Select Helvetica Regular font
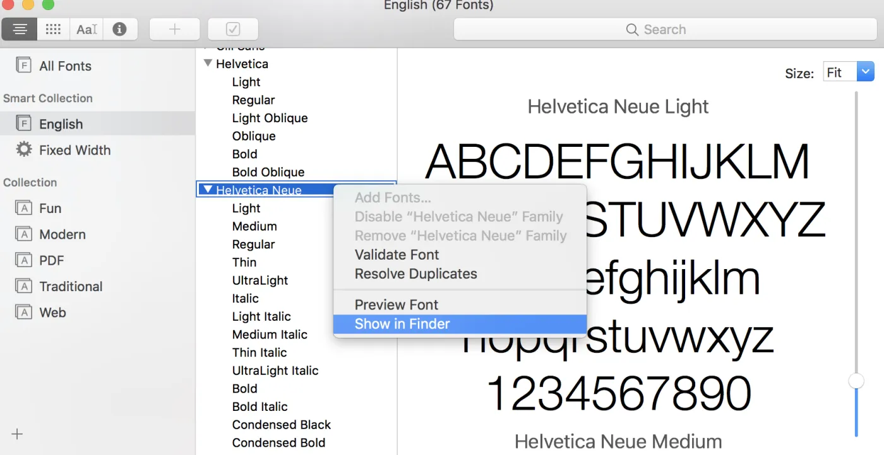 click(253, 100)
